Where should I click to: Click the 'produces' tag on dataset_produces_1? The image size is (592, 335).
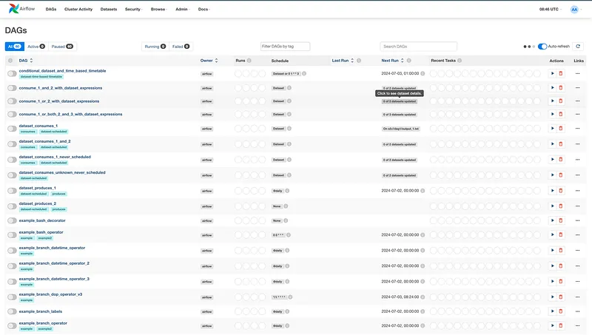(x=59, y=194)
